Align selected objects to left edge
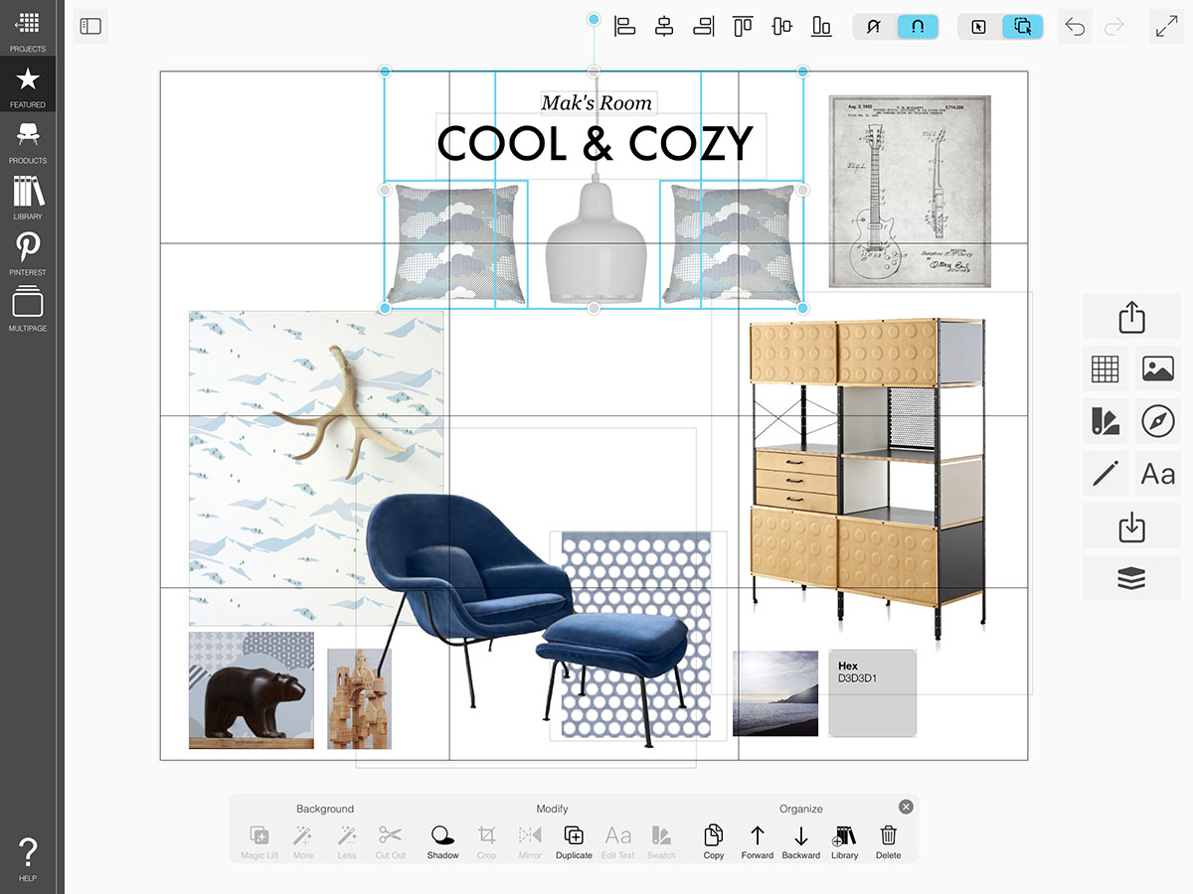Image resolution: width=1193 pixels, height=894 pixels. pos(624,27)
